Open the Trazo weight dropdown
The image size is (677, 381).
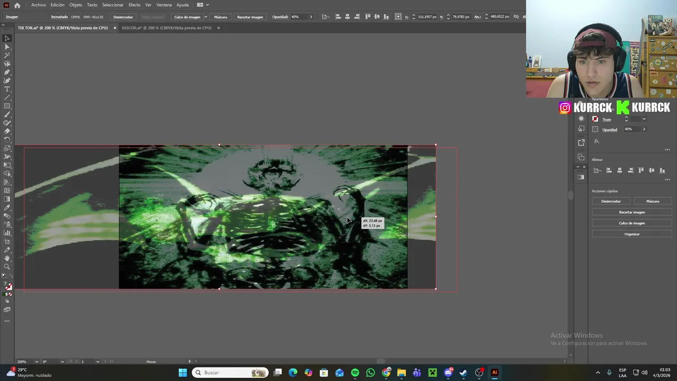pyautogui.click(x=644, y=119)
